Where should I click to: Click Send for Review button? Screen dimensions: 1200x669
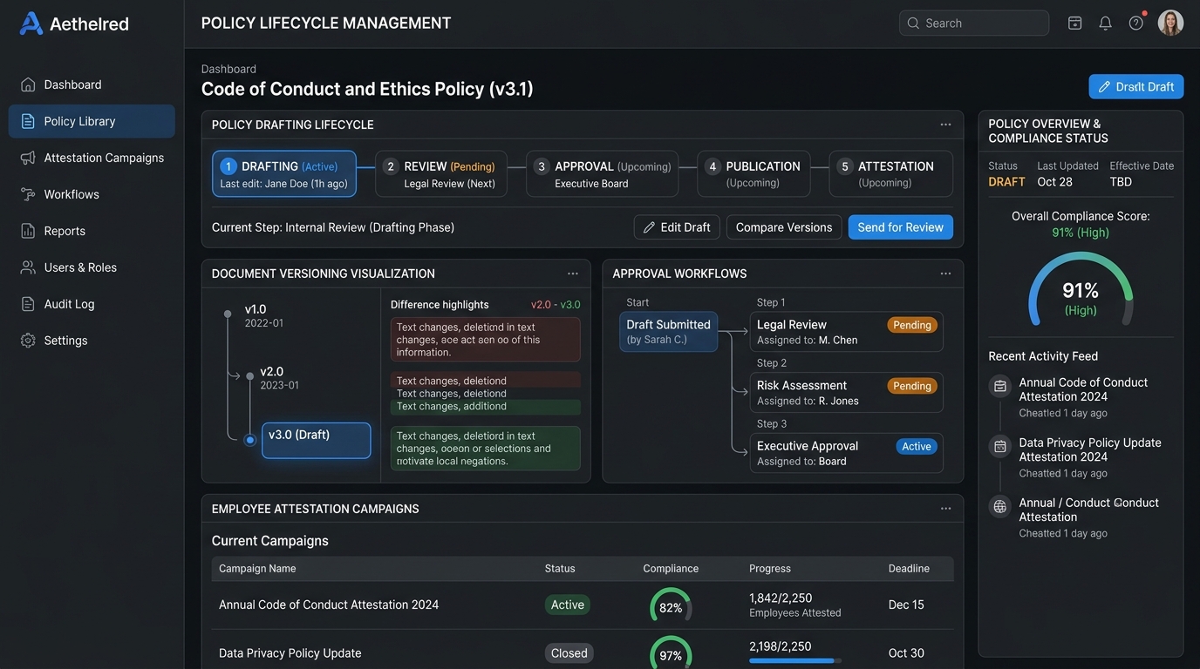click(901, 227)
